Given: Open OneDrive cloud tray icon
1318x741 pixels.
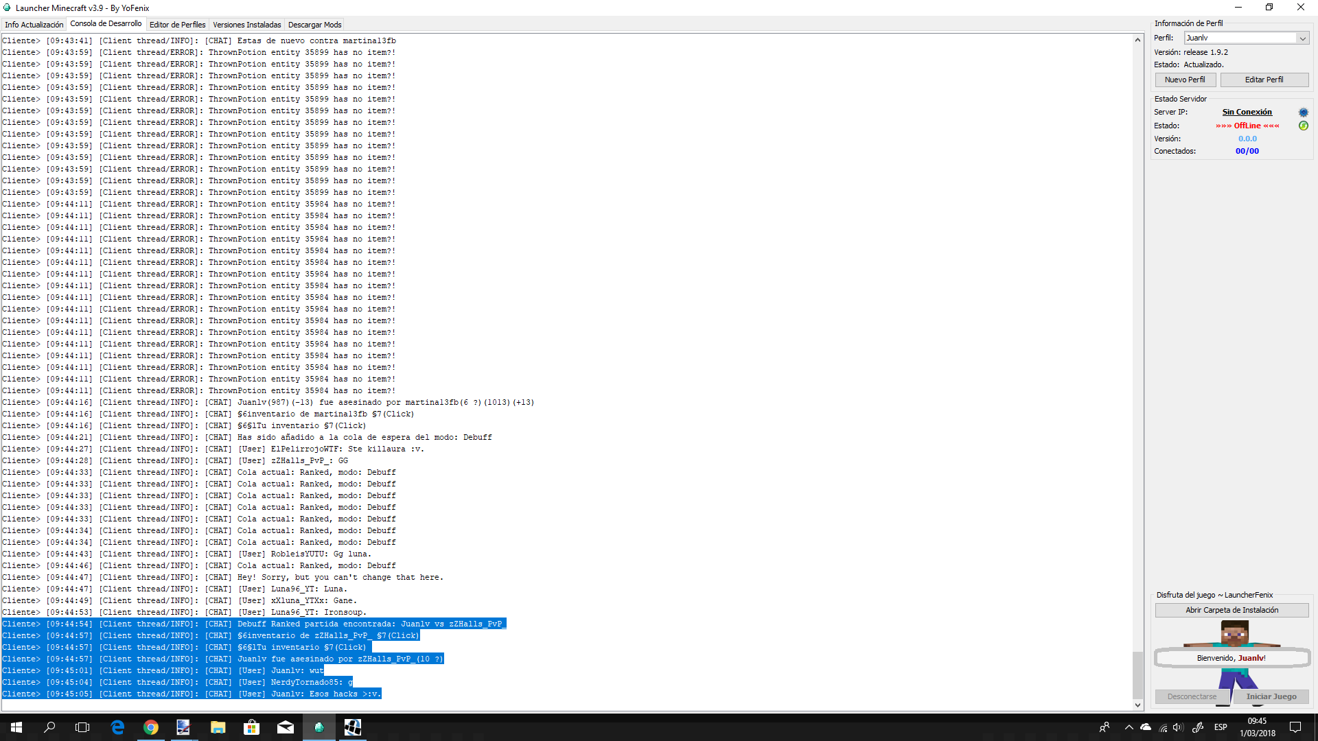Looking at the screenshot, I should [x=1146, y=727].
